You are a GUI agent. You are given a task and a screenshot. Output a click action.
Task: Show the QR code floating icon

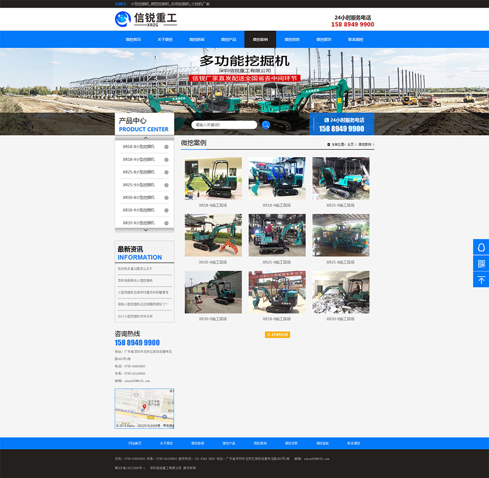point(481,264)
